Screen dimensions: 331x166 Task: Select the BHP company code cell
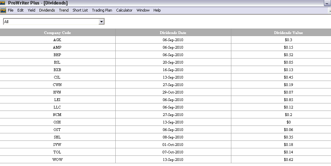(57, 55)
